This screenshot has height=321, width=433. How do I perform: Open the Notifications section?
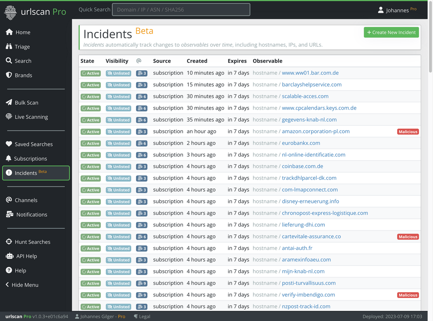pyautogui.click(x=32, y=214)
